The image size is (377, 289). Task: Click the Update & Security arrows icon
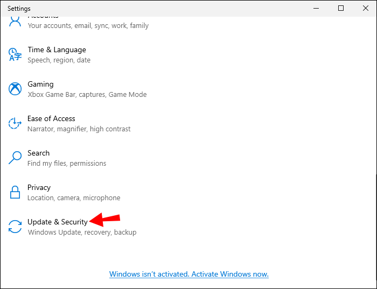(x=15, y=227)
